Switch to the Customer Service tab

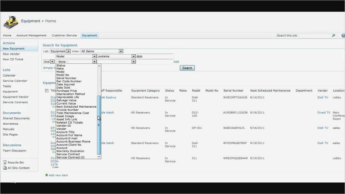click(x=64, y=35)
